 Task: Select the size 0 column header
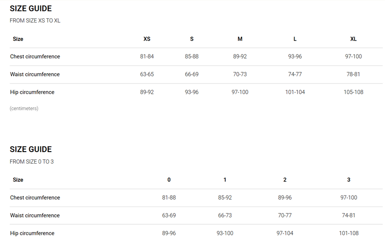169,180
